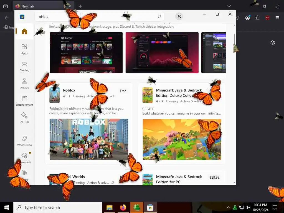This screenshot has width=284, height=213.
Task: Open What's New in the sidebar
Action: [x=24, y=141]
